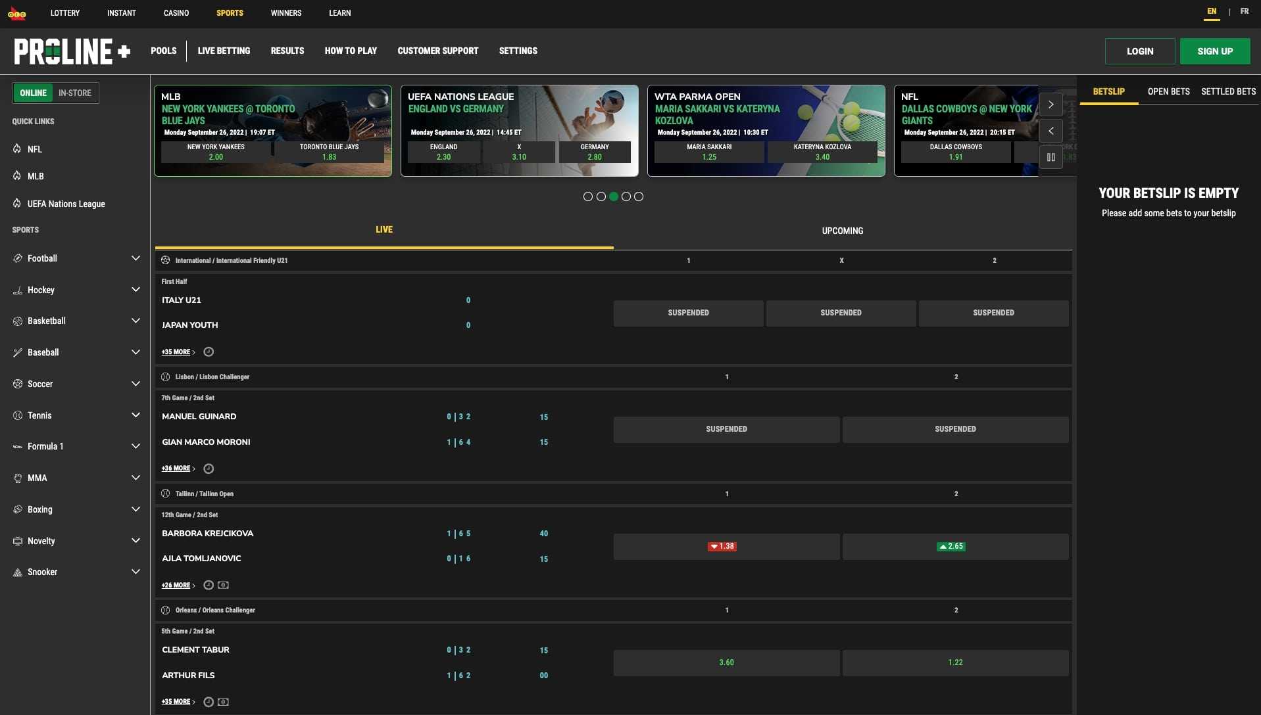This screenshot has height=715, width=1261.
Task: Select EN language
Action: tap(1212, 11)
